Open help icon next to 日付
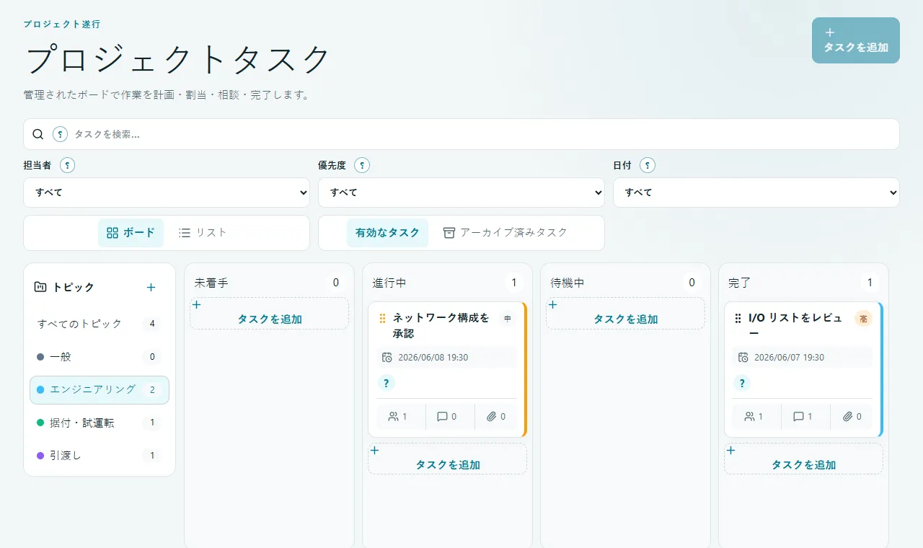 coord(648,165)
